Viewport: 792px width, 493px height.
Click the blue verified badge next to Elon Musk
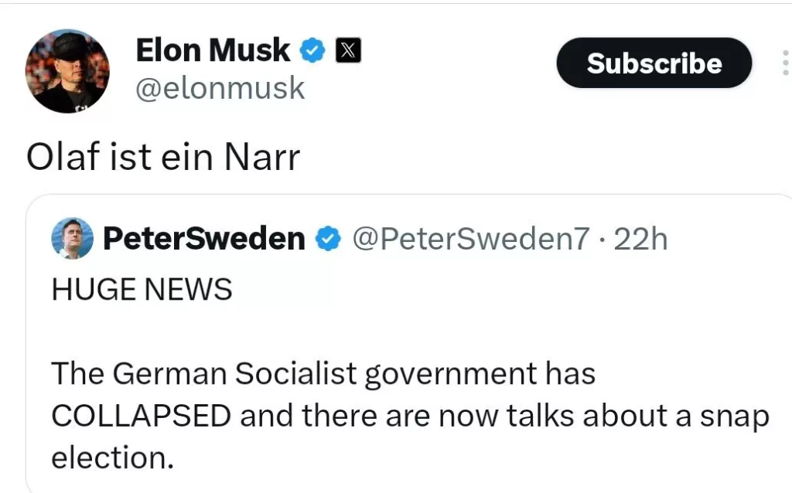tap(312, 50)
